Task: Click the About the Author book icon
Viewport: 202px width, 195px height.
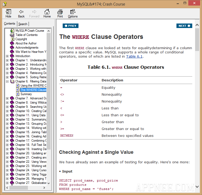Action: pos(12,43)
